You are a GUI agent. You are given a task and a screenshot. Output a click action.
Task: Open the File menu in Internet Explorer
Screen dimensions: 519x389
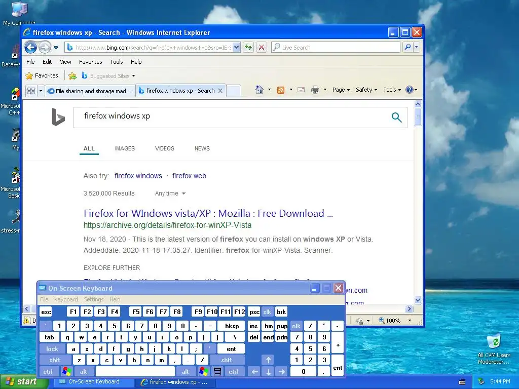(30, 62)
